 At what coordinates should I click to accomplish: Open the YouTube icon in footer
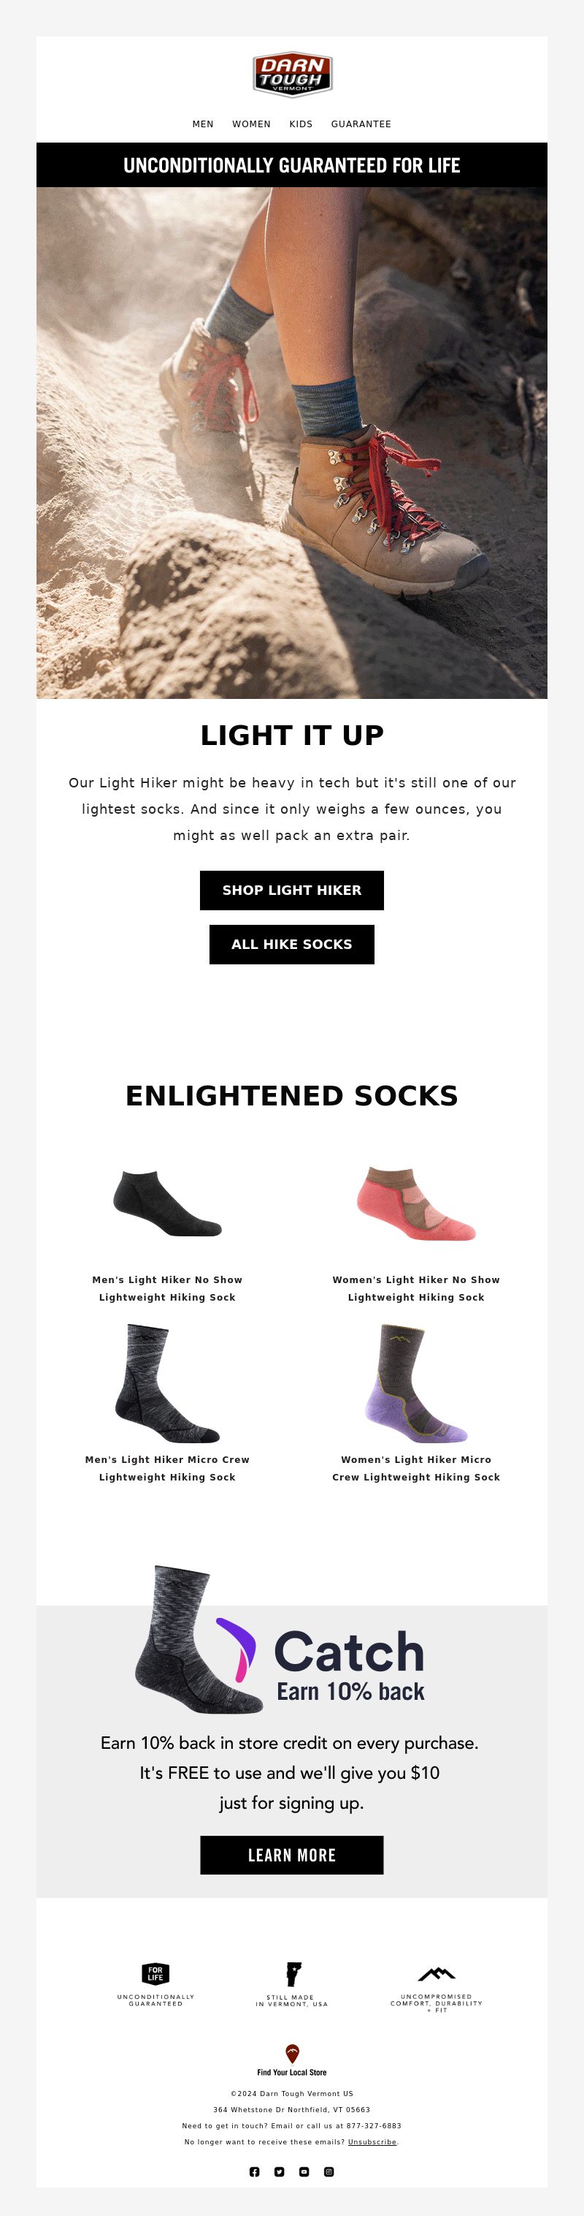[x=304, y=2171]
